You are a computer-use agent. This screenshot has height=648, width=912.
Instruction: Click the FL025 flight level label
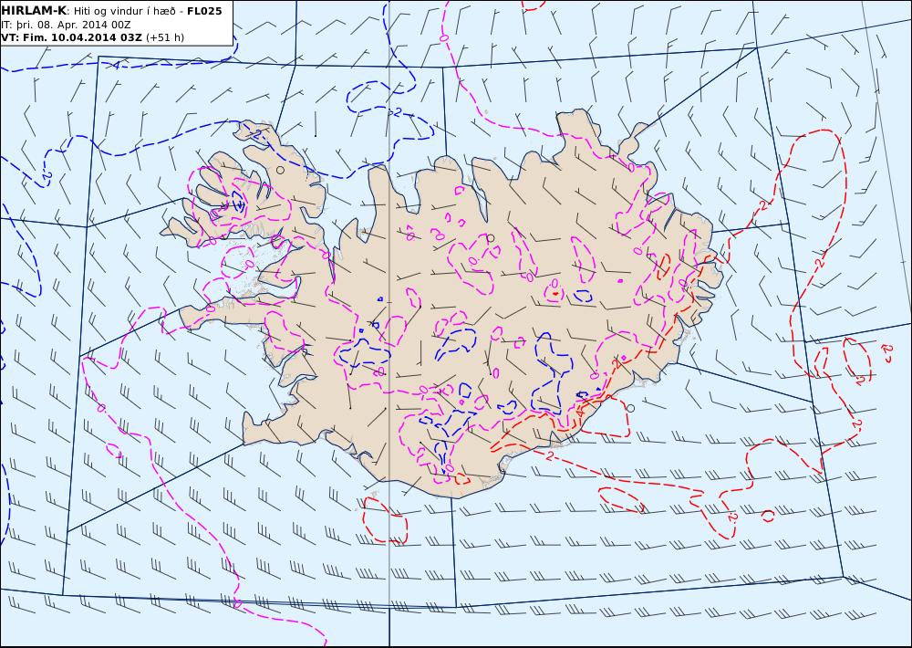pyautogui.click(x=204, y=11)
